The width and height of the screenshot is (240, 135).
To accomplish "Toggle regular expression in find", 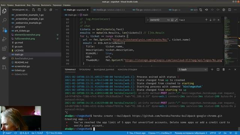I will coord(176,20).
